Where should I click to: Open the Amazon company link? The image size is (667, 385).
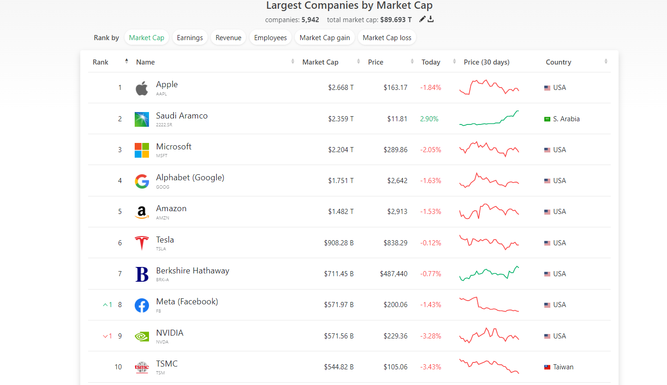pos(172,208)
